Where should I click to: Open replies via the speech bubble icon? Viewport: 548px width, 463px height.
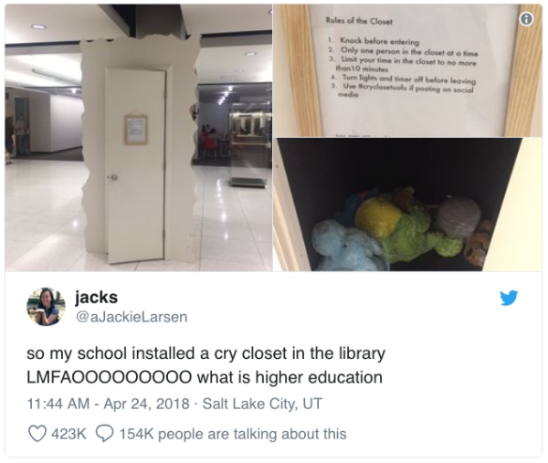[x=106, y=434]
